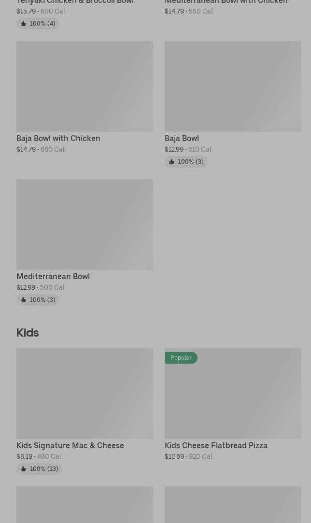
Task: Select the Kids Cheese Flatbread Pizza name
Action: tap(216, 445)
